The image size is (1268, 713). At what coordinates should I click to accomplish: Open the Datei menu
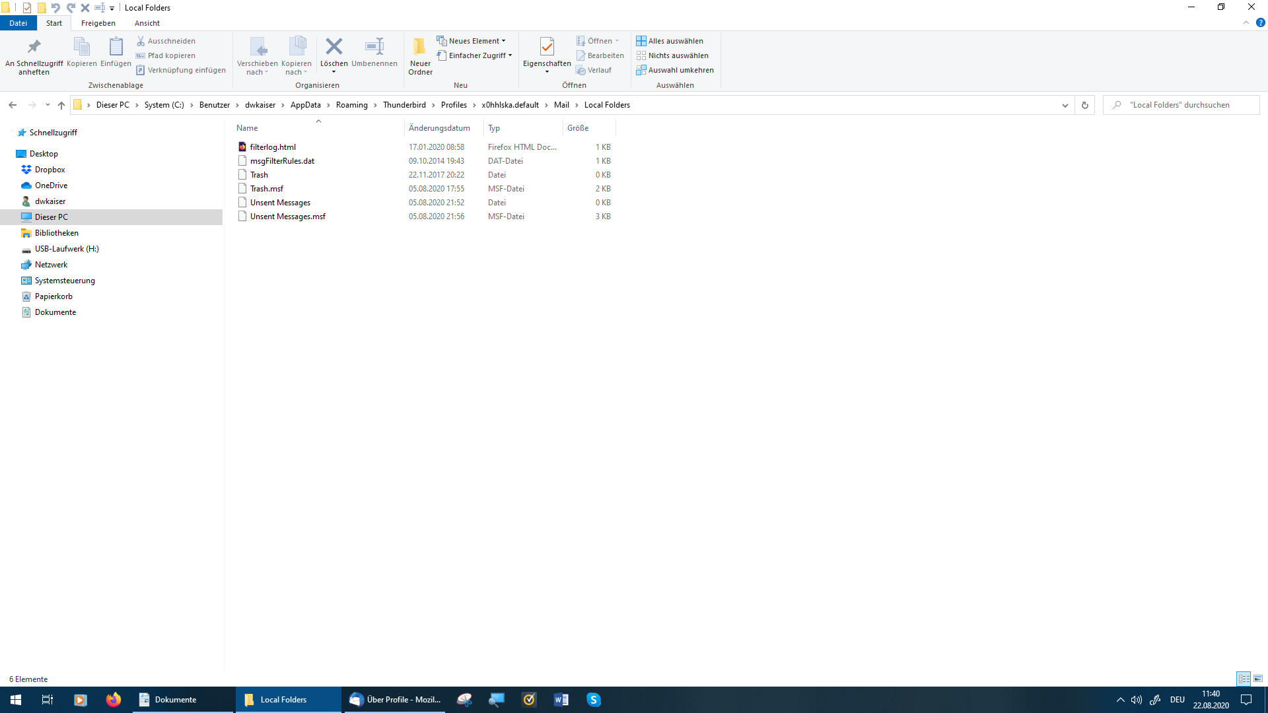[x=18, y=23]
